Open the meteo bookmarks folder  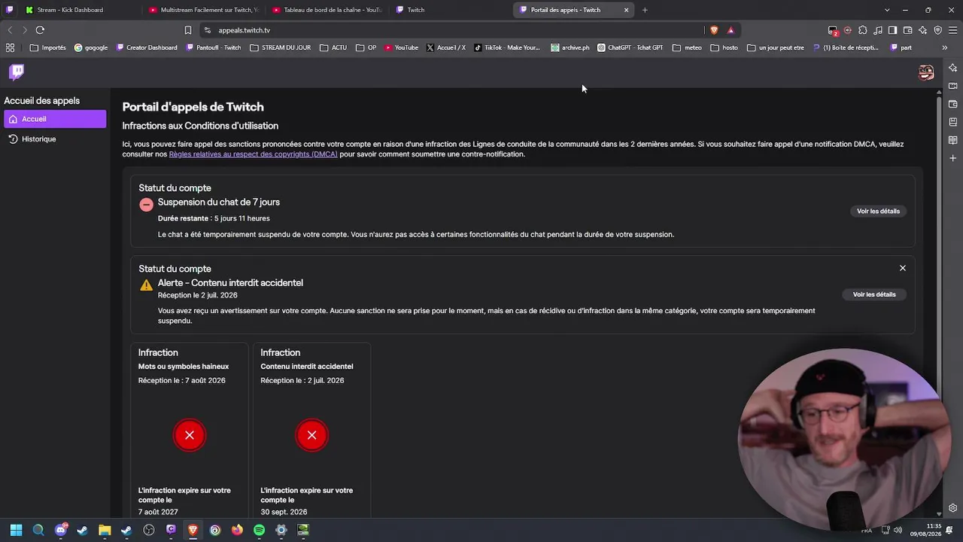click(687, 47)
